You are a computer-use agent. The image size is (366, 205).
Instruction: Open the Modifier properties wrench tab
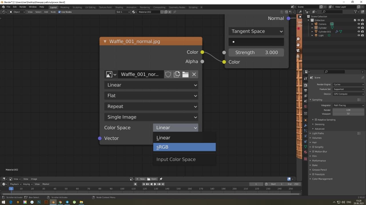305,125
